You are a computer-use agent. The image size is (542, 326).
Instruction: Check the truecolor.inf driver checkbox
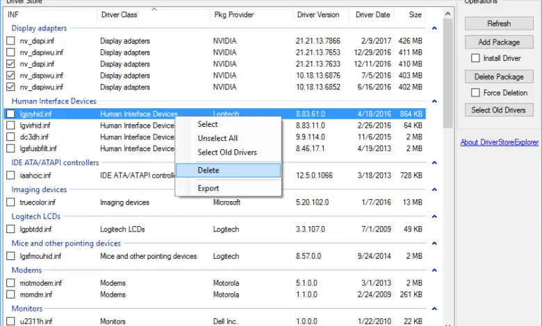pos(10,203)
